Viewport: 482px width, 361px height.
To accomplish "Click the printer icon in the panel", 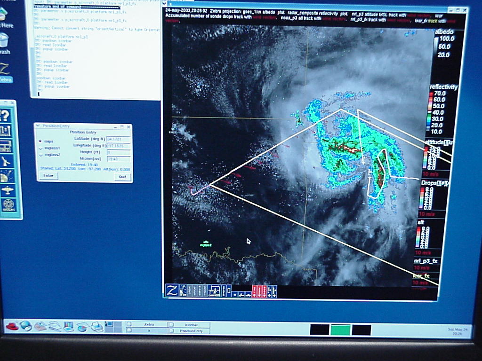I will (x=96, y=327).
